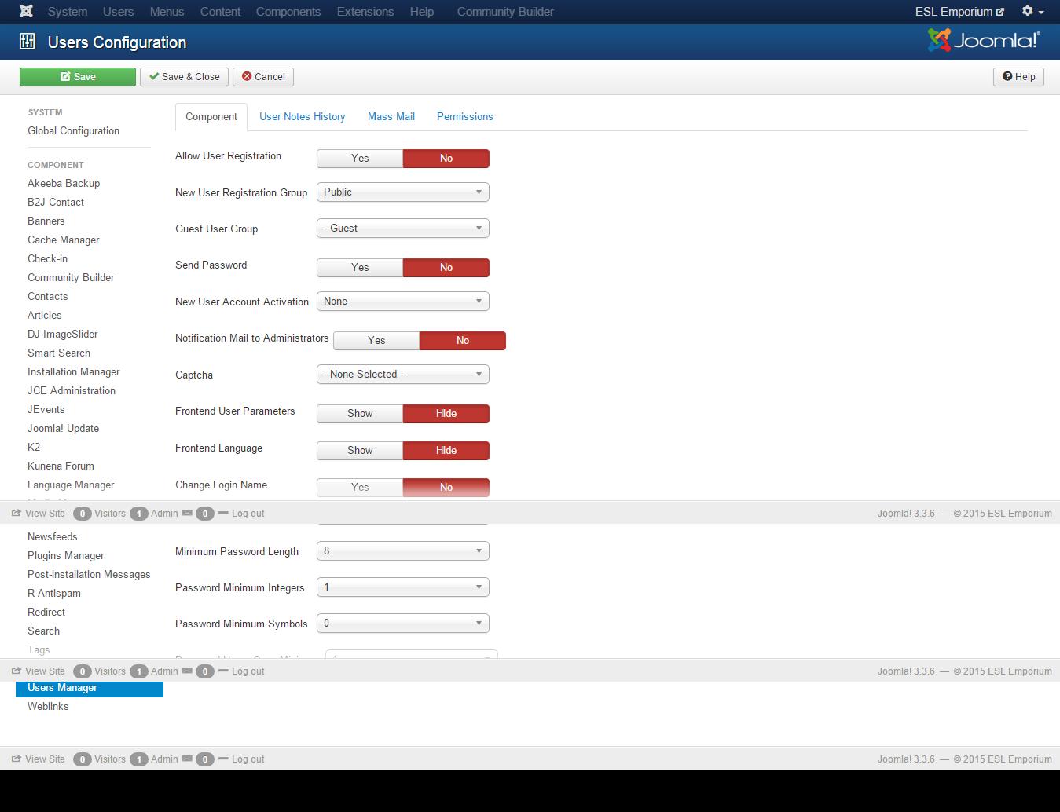Set Send Password to Yes
1060x812 pixels.
[x=360, y=268]
